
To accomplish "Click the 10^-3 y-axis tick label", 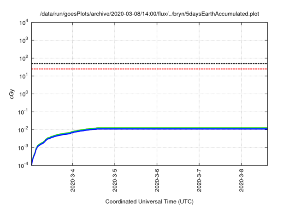I will (x=23, y=148).
